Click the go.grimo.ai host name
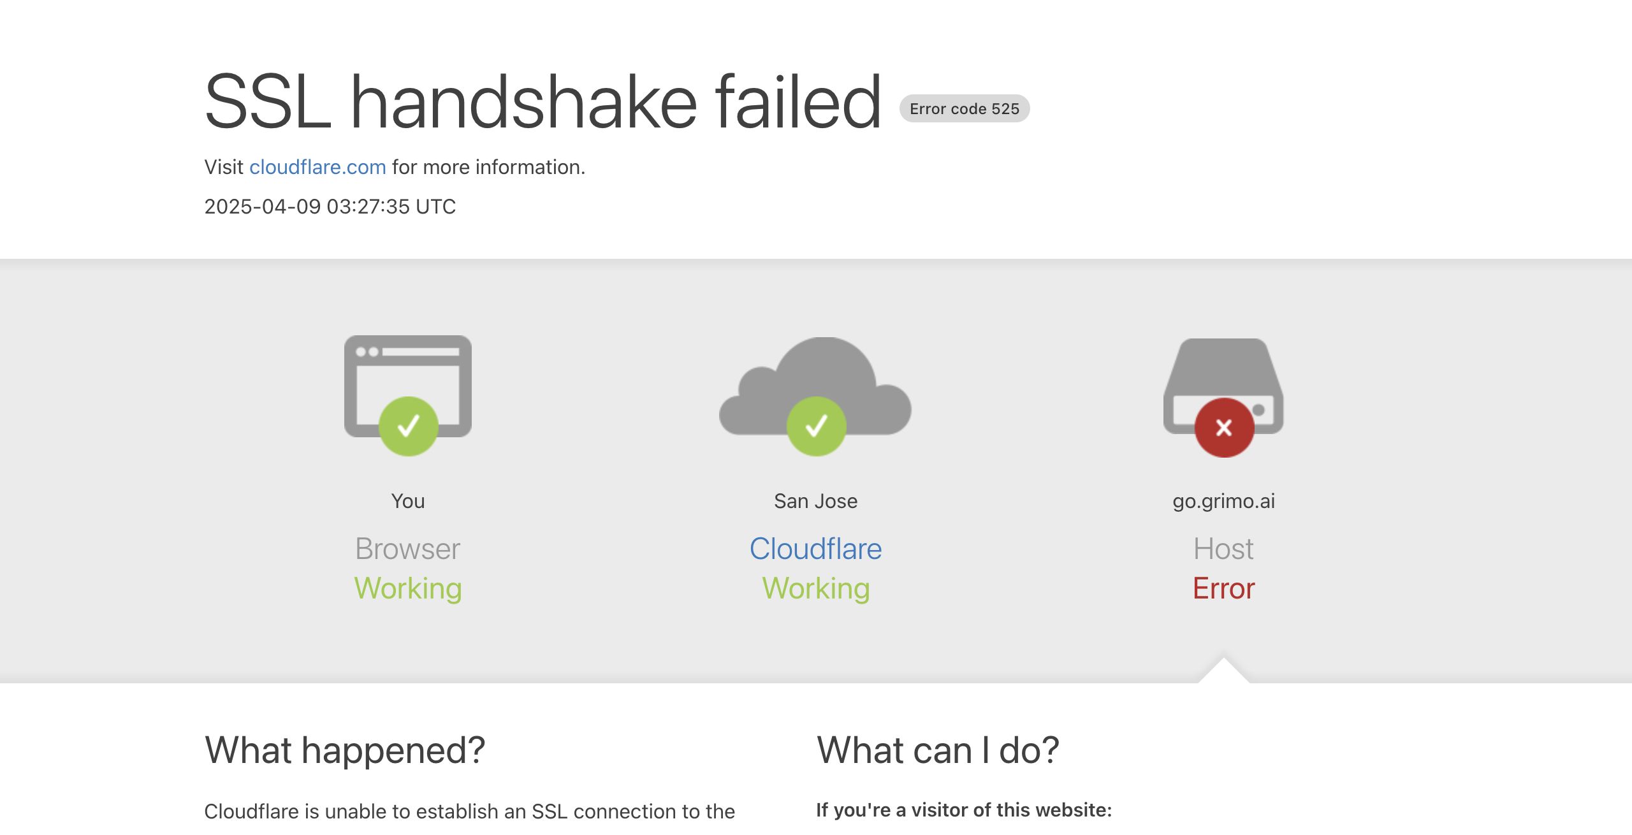Image resolution: width=1632 pixels, height=835 pixels. pyautogui.click(x=1223, y=501)
